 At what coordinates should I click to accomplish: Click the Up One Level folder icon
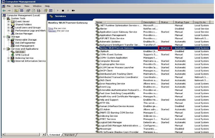(x=16, y=10)
